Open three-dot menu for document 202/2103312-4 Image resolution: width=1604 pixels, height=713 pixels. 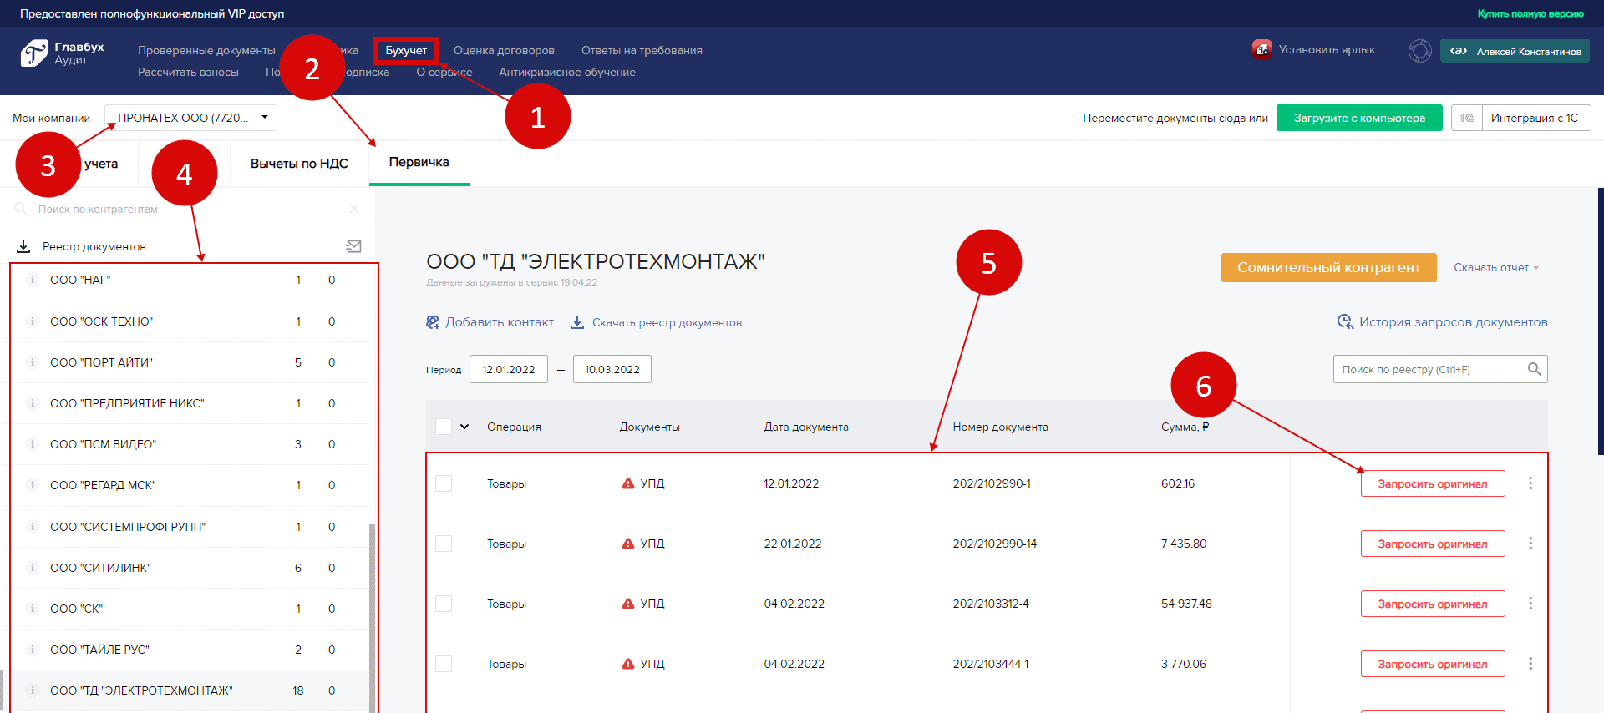pos(1530,604)
